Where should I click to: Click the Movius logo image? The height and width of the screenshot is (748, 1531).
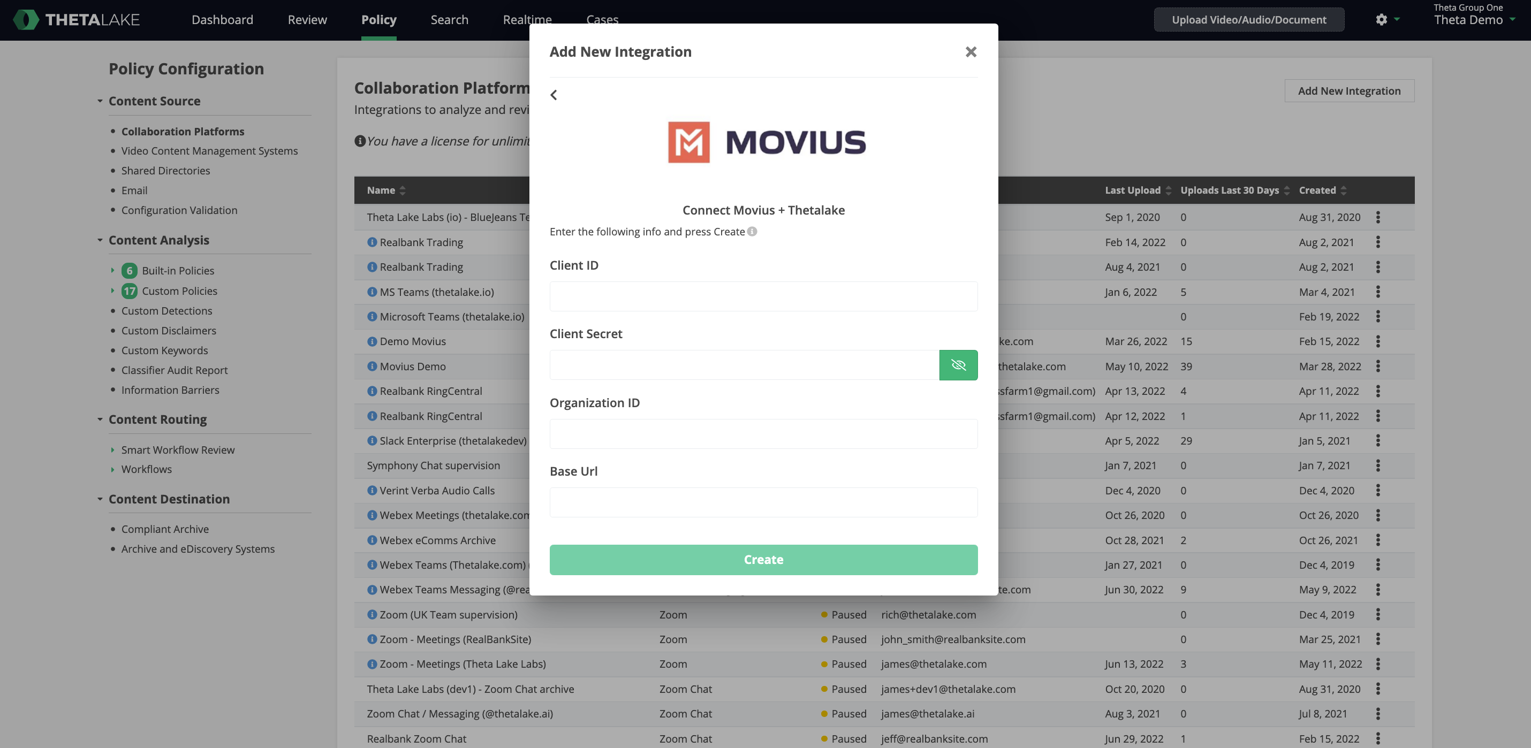pyautogui.click(x=767, y=142)
